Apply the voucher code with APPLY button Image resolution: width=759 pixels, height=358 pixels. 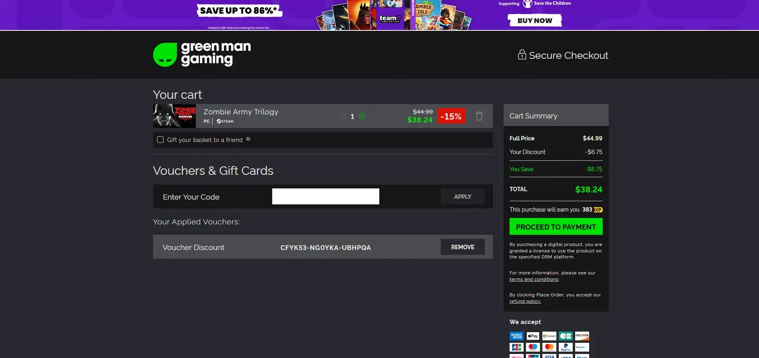pos(462,196)
